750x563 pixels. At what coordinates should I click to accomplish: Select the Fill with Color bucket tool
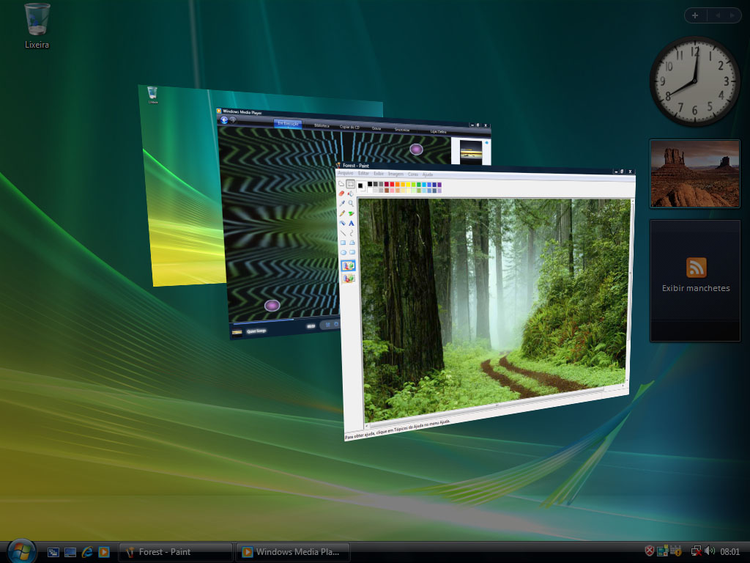349,194
